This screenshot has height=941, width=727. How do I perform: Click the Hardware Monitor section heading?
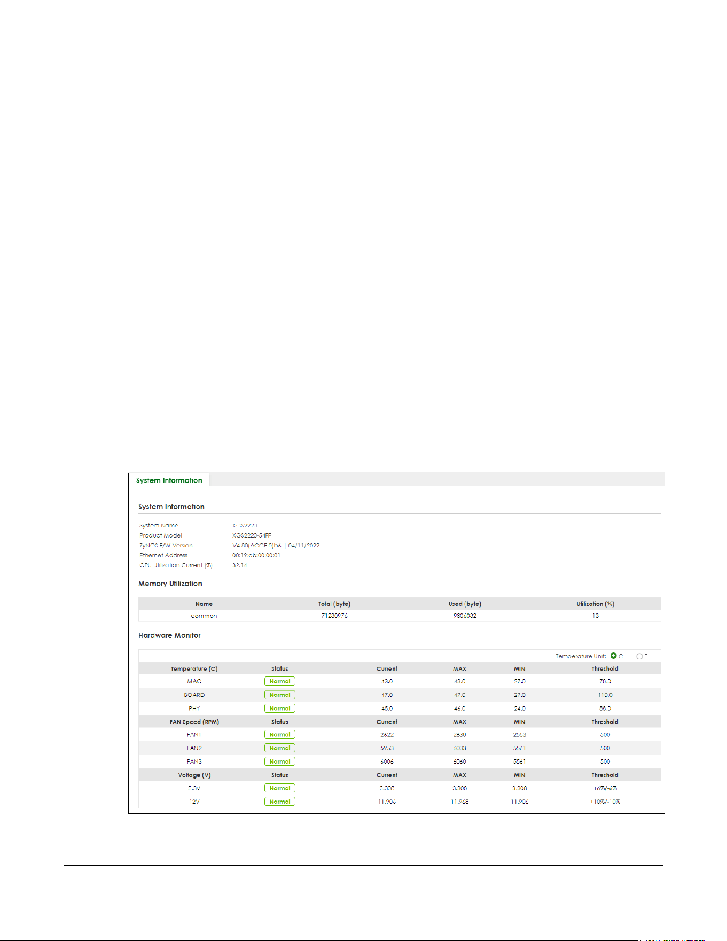tap(169, 635)
